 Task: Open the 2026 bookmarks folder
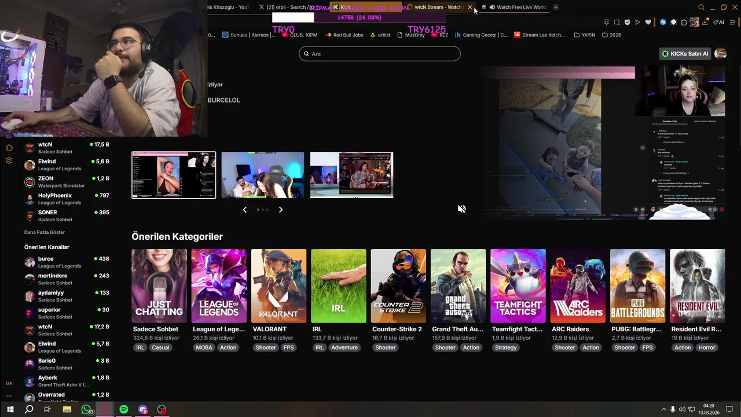pos(611,35)
